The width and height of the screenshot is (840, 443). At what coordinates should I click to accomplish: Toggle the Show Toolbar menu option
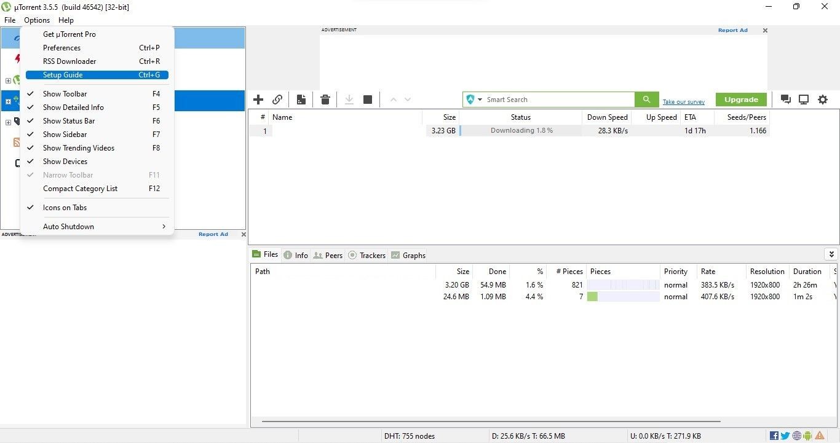(x=97, y=94)
